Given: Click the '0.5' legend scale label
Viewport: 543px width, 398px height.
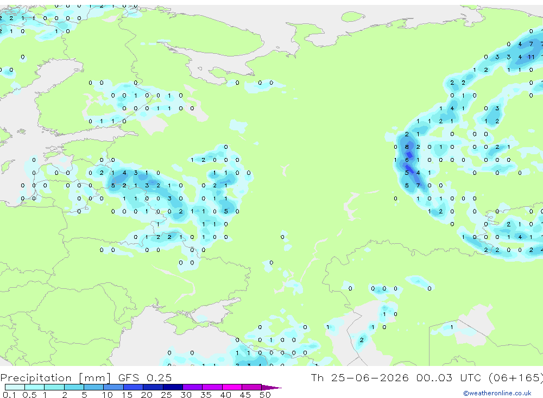Looking at the screenshot, I should [29, 395].
